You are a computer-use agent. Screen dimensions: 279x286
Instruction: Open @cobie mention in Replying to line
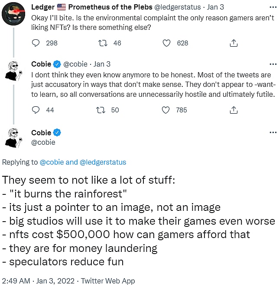pyautogui.click(x=52, y=162)
